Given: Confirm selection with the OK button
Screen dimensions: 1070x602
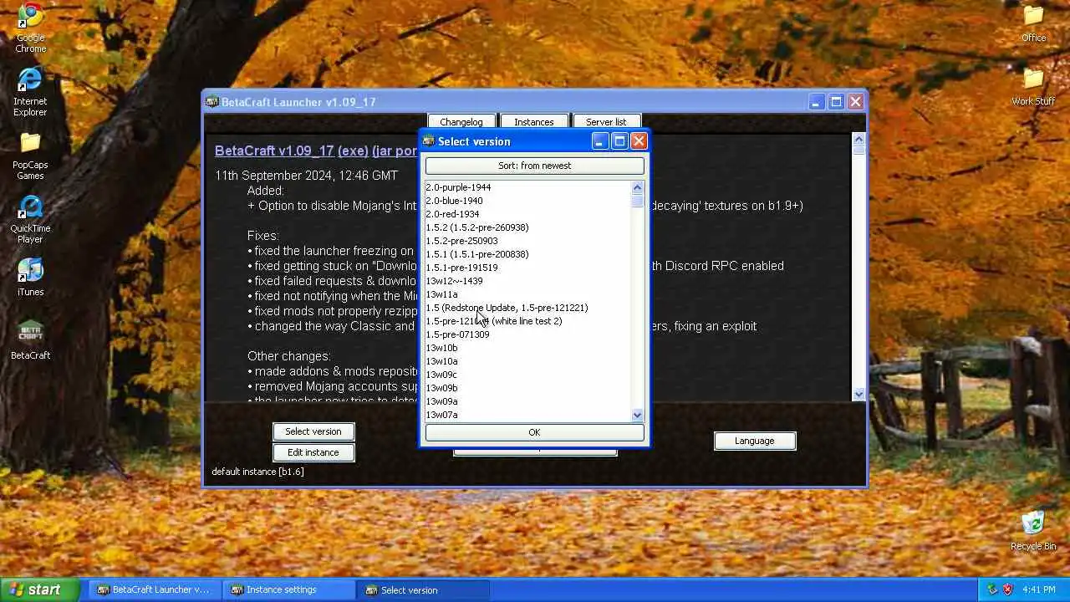Looking at the screenshot, I should (x=535, y=432).
